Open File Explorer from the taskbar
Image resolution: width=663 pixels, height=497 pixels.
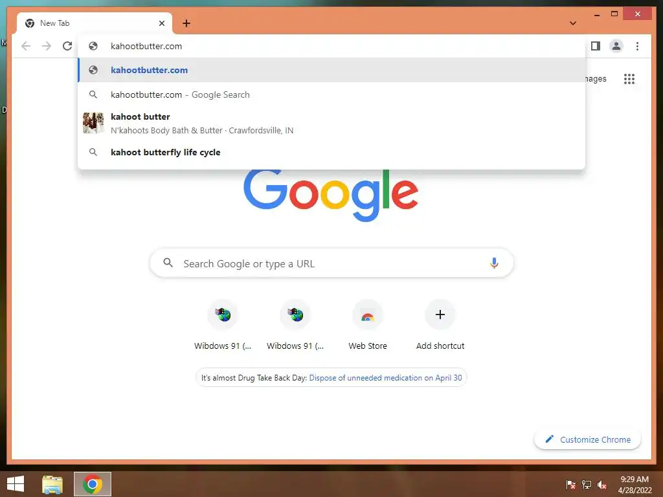point(52,484)
